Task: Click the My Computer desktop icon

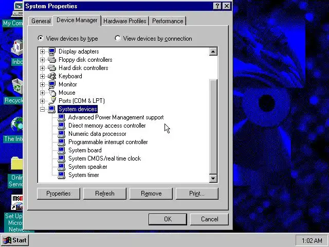Action: pos(18,9)
